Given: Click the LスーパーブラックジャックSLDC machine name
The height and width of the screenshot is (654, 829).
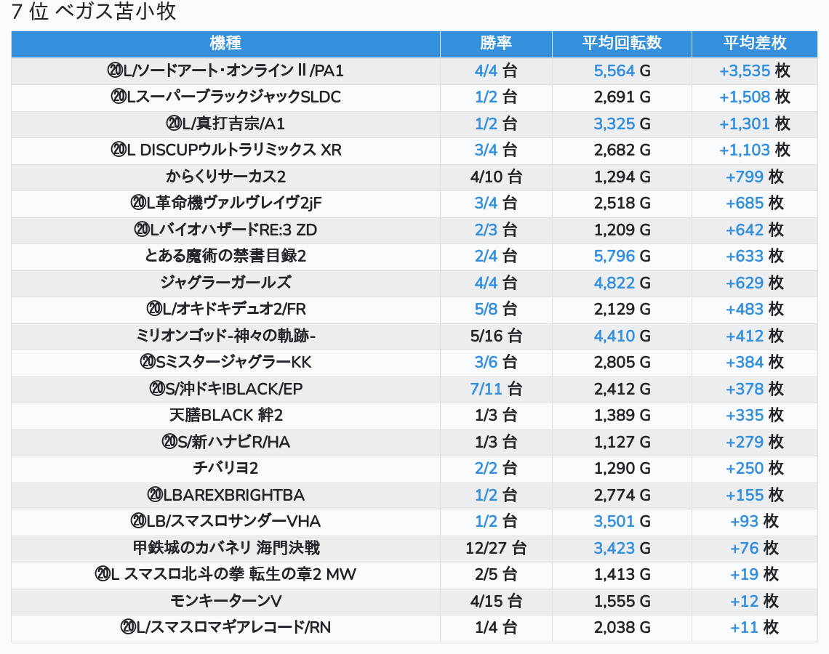Looking at the screenshot, I should (x=225, y=97).
